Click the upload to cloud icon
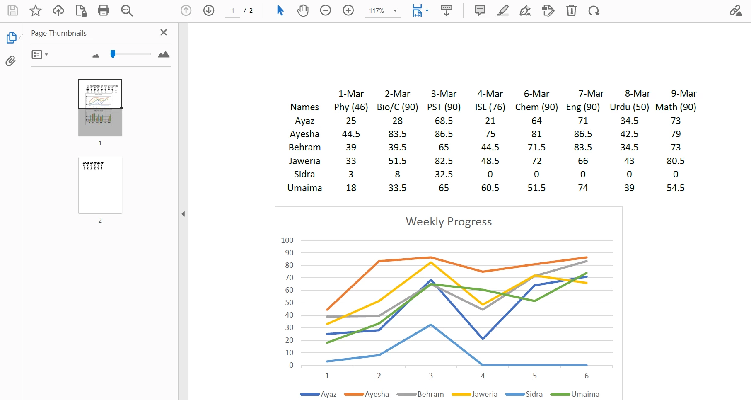 point(58,10)
